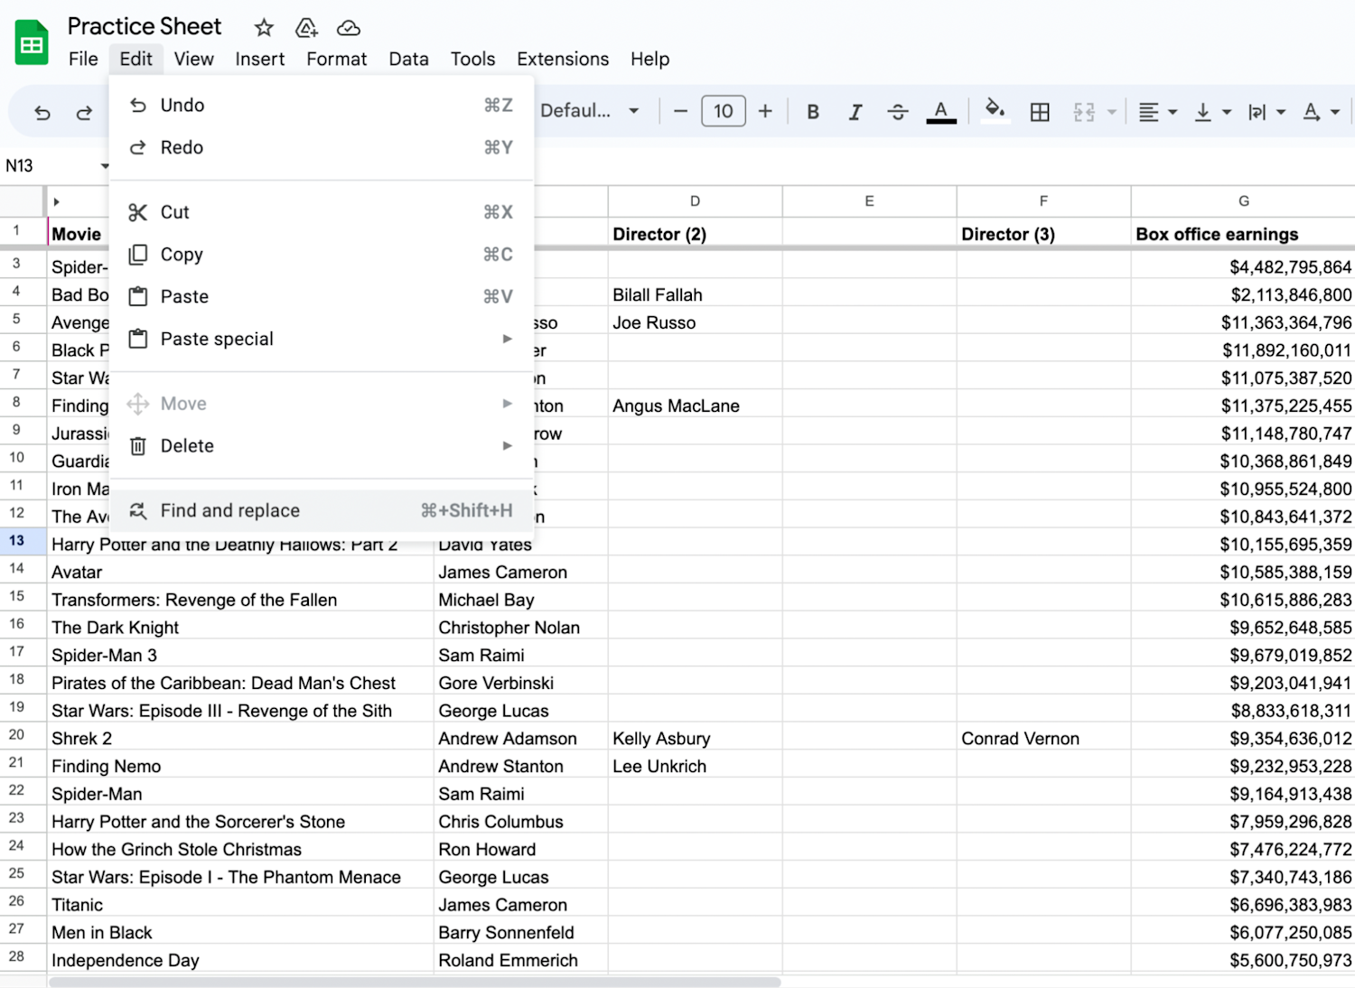This screenshot has width=1355, height=988.
Task: Open text wrapping dropdown
Action: [1266, 112]
